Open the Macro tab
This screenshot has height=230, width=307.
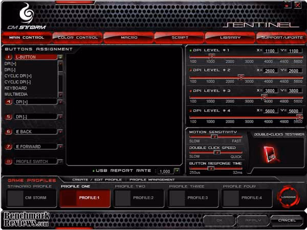click(128, 37)
